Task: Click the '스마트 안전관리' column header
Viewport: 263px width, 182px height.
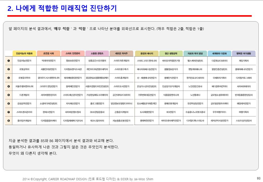Action: tap(73, 53)
